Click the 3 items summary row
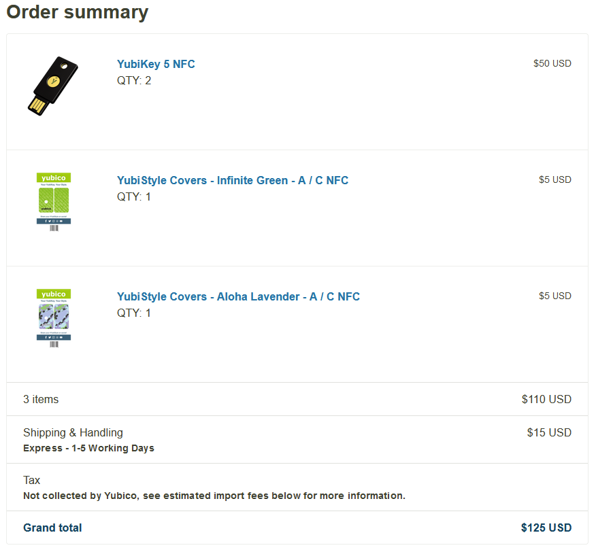The width and height of the screenshot is (596, 552). pyautogui.click(x=41, y=399)
